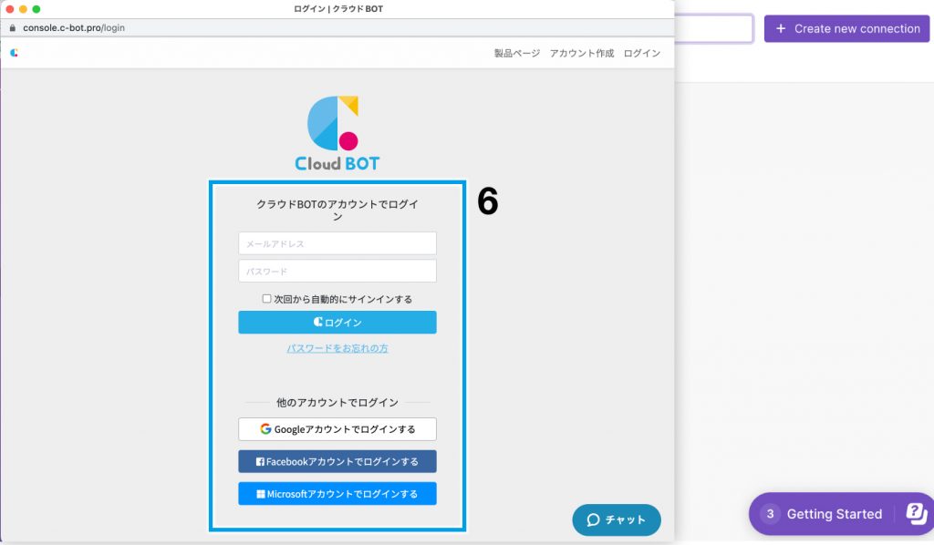The image size is (934, 545).
Task: Focus the パスワード input field
Action: (337, 271)
